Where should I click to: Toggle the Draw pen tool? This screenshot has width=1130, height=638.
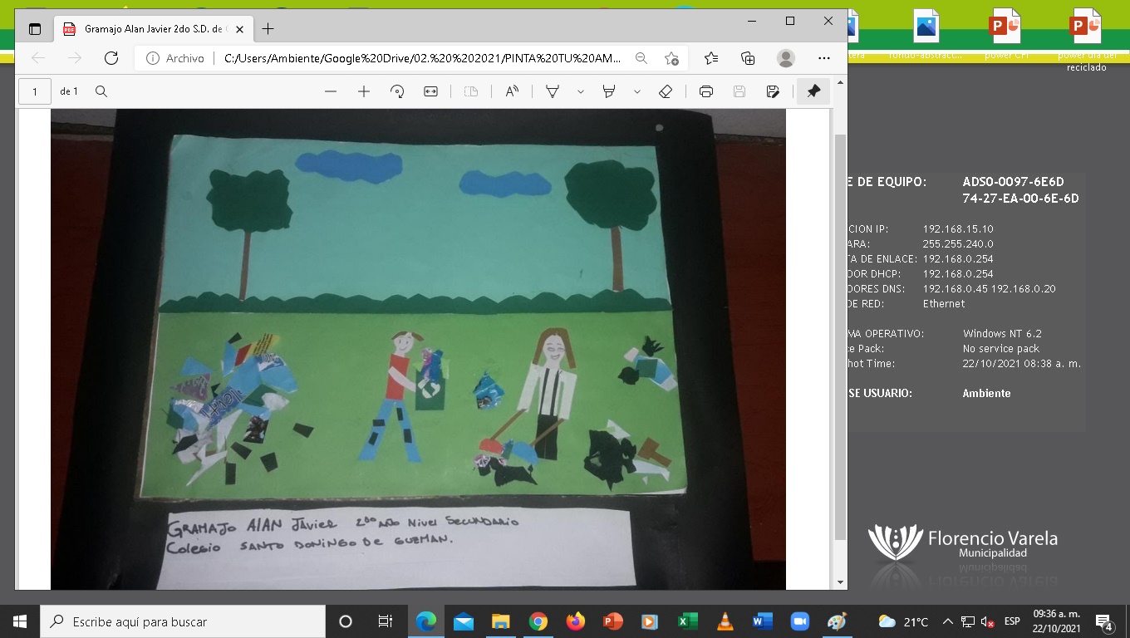(x=552, y=91)
